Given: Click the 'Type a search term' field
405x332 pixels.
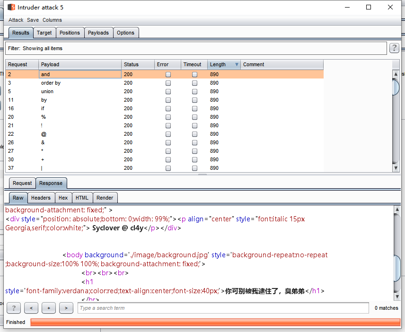Looking at the screenshot, I should 223,308.
